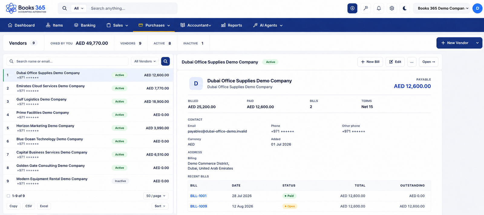Go to the Reports tab
Viewport: 484px width, 215px height.
pyautogui.click(x=231, y=25)
